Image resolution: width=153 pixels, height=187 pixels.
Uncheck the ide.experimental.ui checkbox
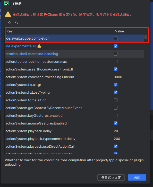[x=116, y=46]
